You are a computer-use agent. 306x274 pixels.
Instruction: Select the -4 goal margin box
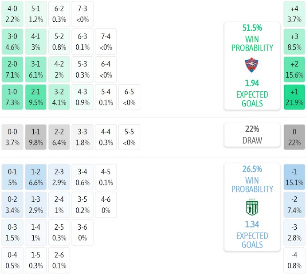click(x=294, y=260)
